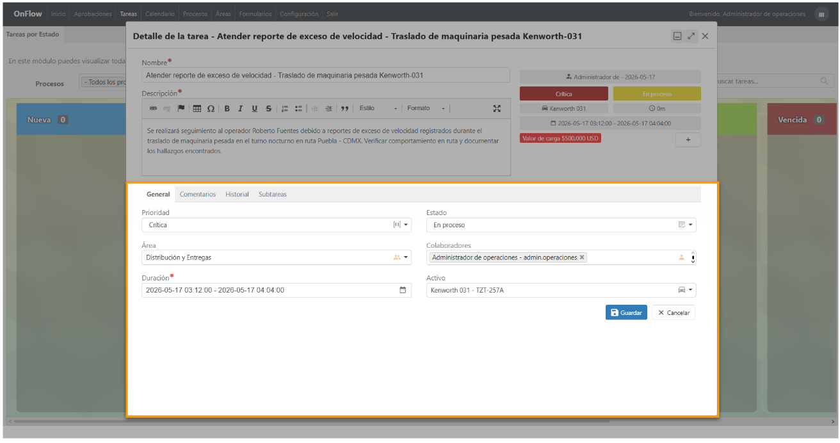This screenshot has height=443, width=840.
Task: Open the Historial tab
Action: click(x=237, y=194)
